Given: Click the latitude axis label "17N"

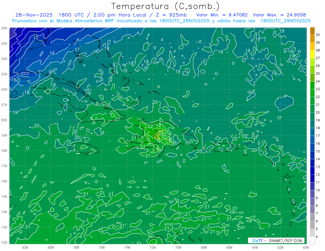Looking at the screenshot, I should click(x=4, y=166).
